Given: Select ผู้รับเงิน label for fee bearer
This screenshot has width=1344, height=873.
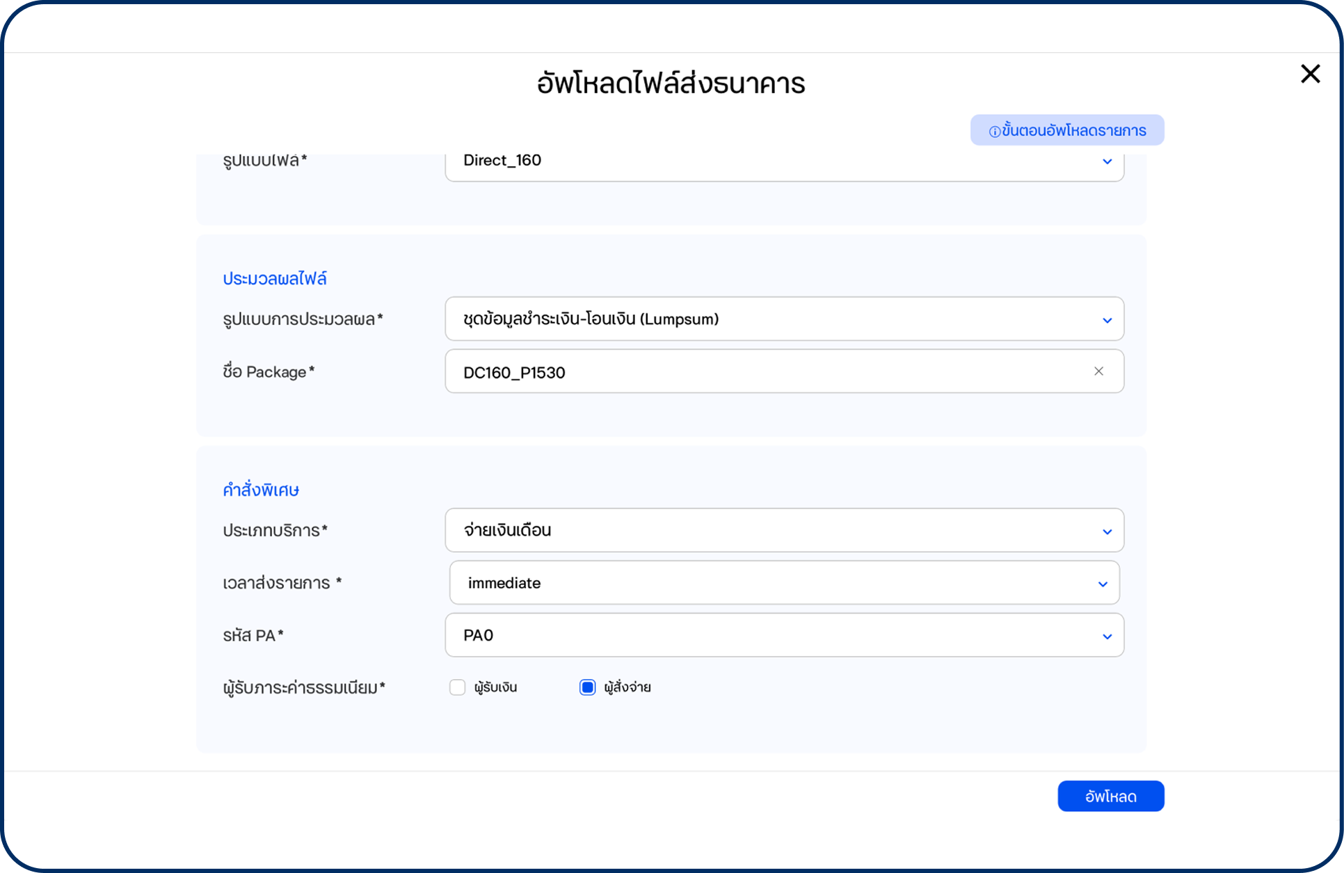Looking at the screenshot, I should tap(495, 687).
